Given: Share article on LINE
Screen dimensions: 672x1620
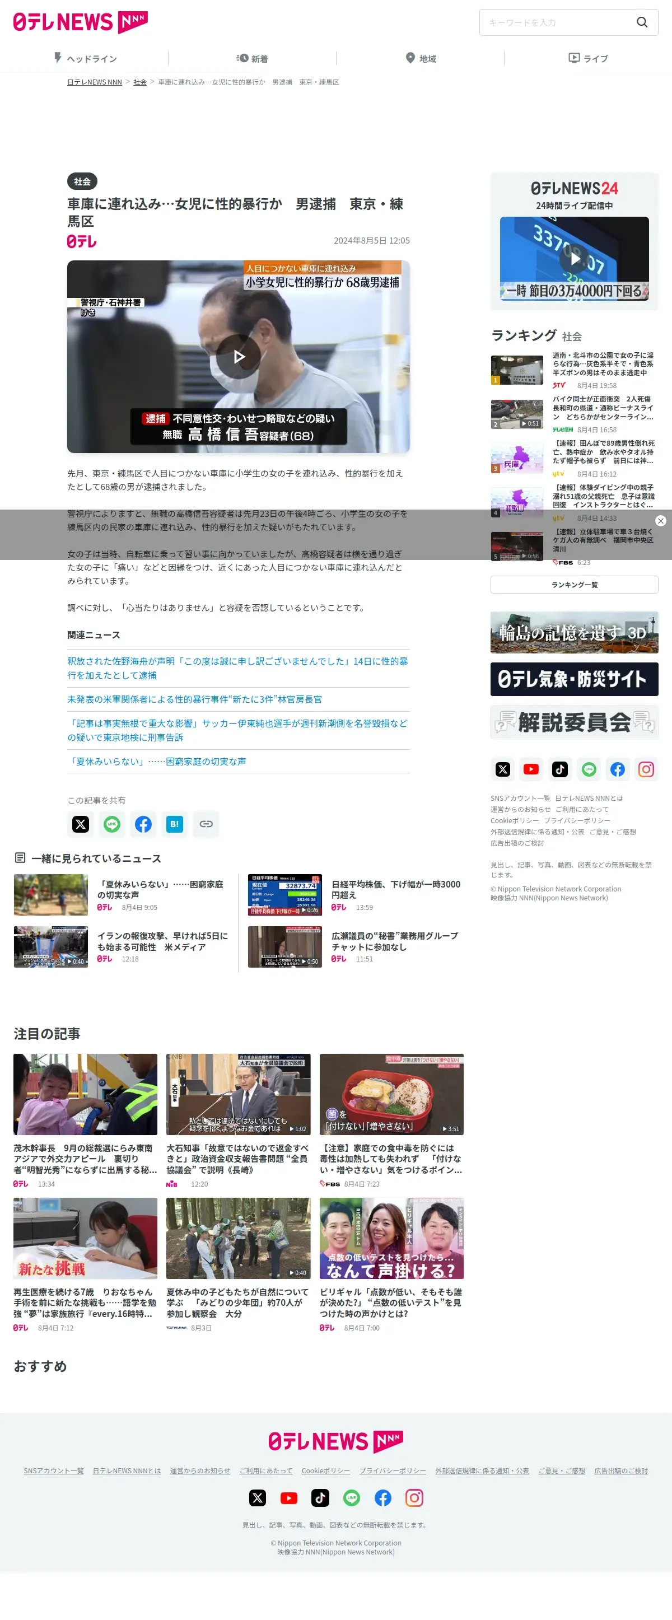Looking at the screenshot, I should (112, 824).
